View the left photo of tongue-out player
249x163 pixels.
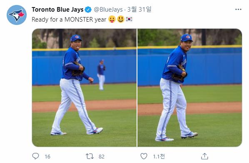click(84, 88)
